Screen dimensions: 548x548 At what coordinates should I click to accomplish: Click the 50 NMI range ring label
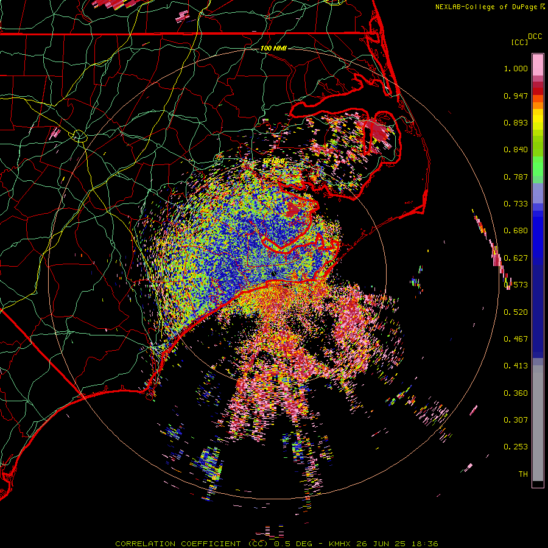[273, 161]
